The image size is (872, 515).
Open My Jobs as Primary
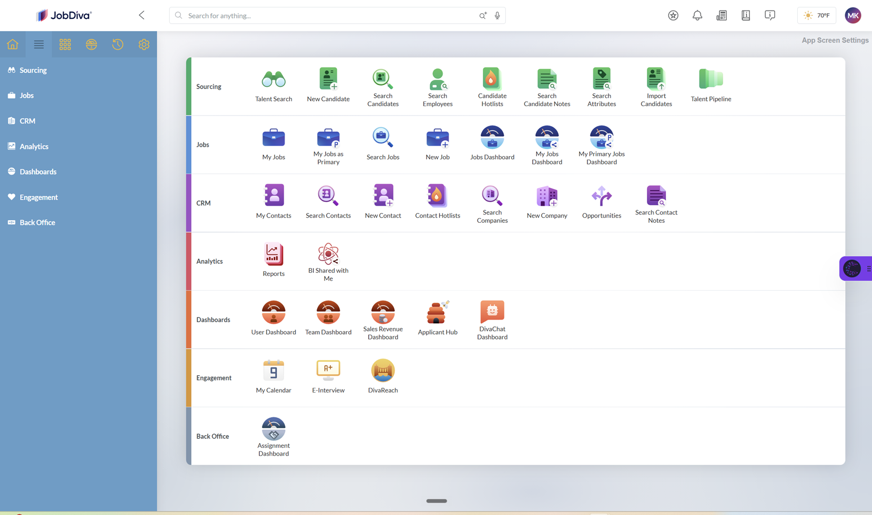(328, 146)
